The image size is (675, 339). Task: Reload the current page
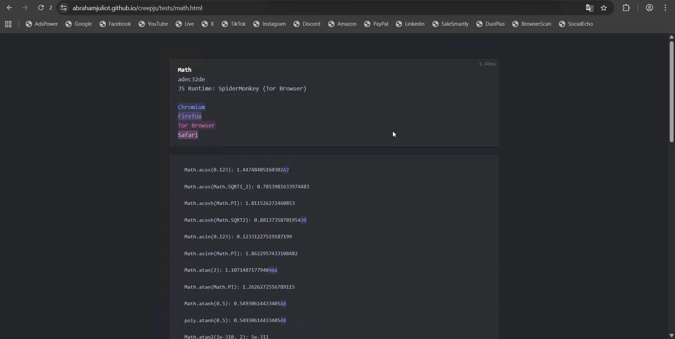[41, 8]
